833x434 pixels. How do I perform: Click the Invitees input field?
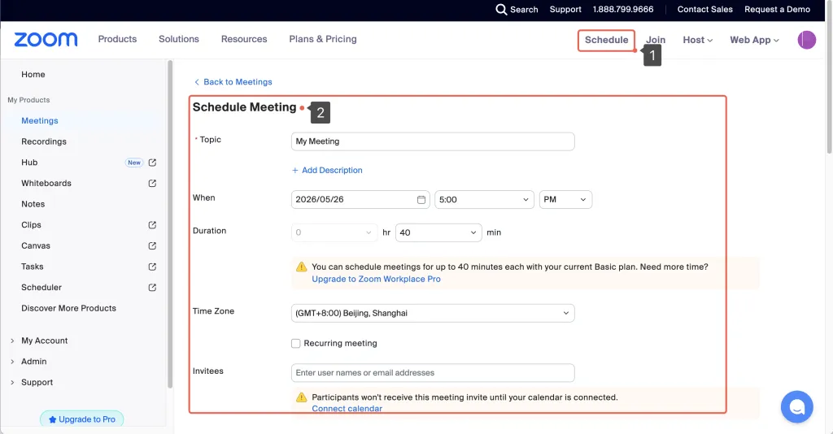433,373
